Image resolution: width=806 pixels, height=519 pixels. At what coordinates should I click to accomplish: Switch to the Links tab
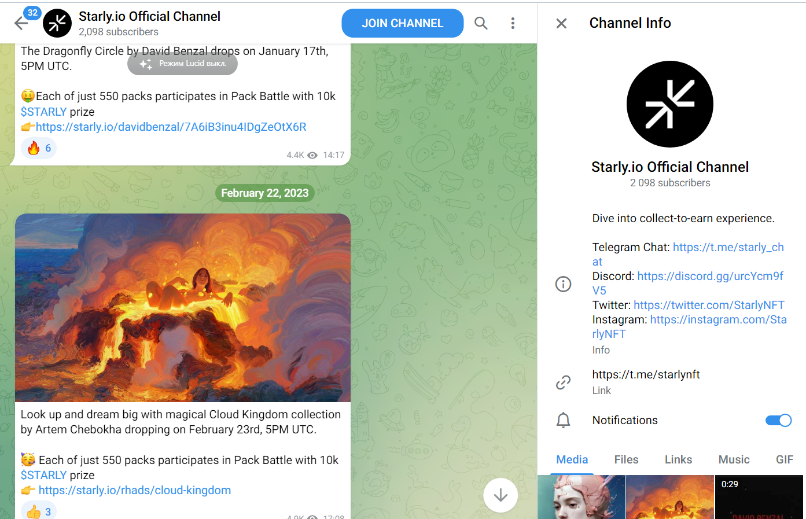coord(678,459)
